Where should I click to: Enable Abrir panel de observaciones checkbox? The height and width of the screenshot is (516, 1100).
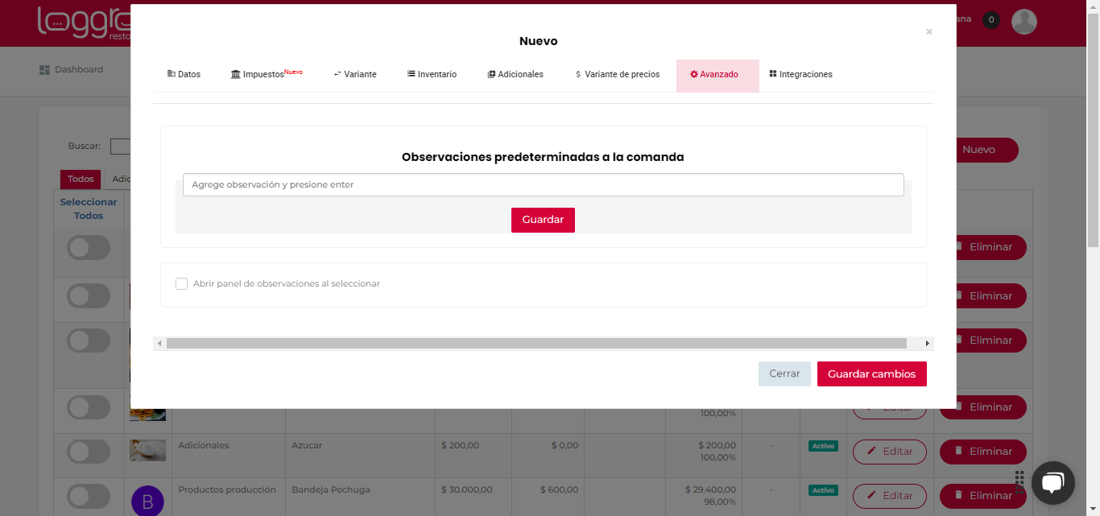coord(182,284)
